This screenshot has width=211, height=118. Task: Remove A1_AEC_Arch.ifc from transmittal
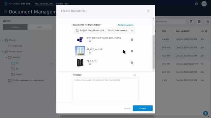pos(132,51)
